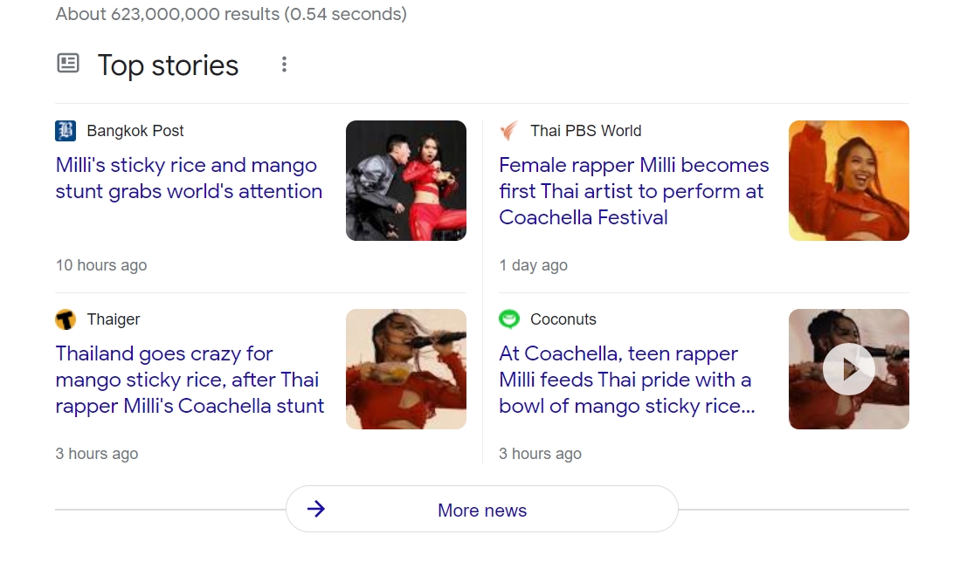Viewport: 960px width, 569px height.
Task: Click the Bangkok Post story thumbnail image
Action: tap(406, 181)
